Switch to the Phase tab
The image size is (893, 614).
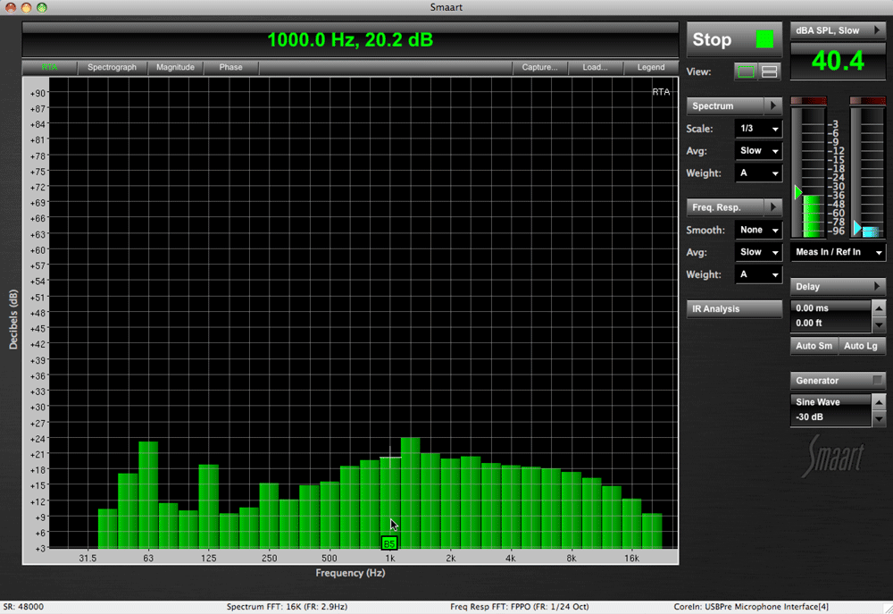[230, 67]
